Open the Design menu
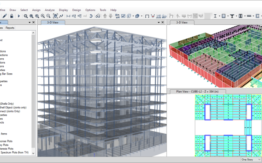Image resolution: width=262 pixels, height=163 pixels. (x=76, y=9)
